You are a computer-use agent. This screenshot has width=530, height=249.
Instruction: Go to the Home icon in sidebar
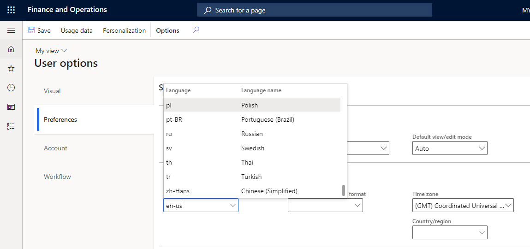pos(11,49)
